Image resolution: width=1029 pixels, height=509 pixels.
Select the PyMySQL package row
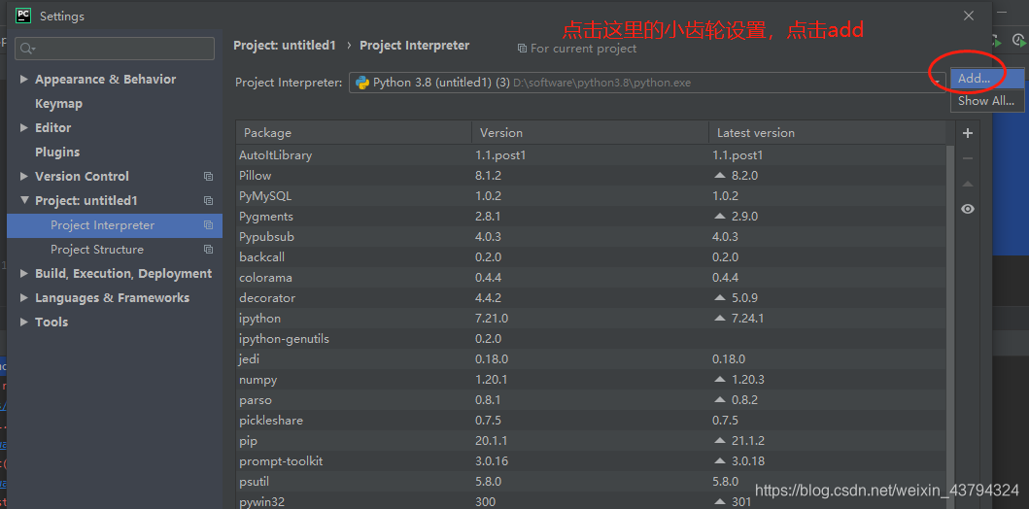click(591, 196)
